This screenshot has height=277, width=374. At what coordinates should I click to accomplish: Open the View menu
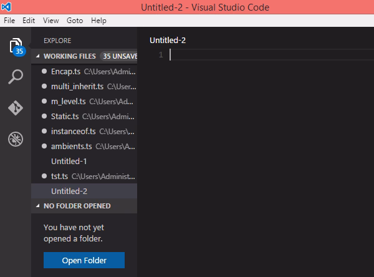coord(51,21)
